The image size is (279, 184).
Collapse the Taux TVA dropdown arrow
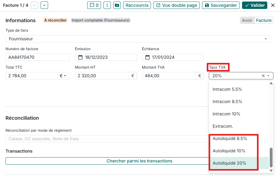(x=269, y=76)
